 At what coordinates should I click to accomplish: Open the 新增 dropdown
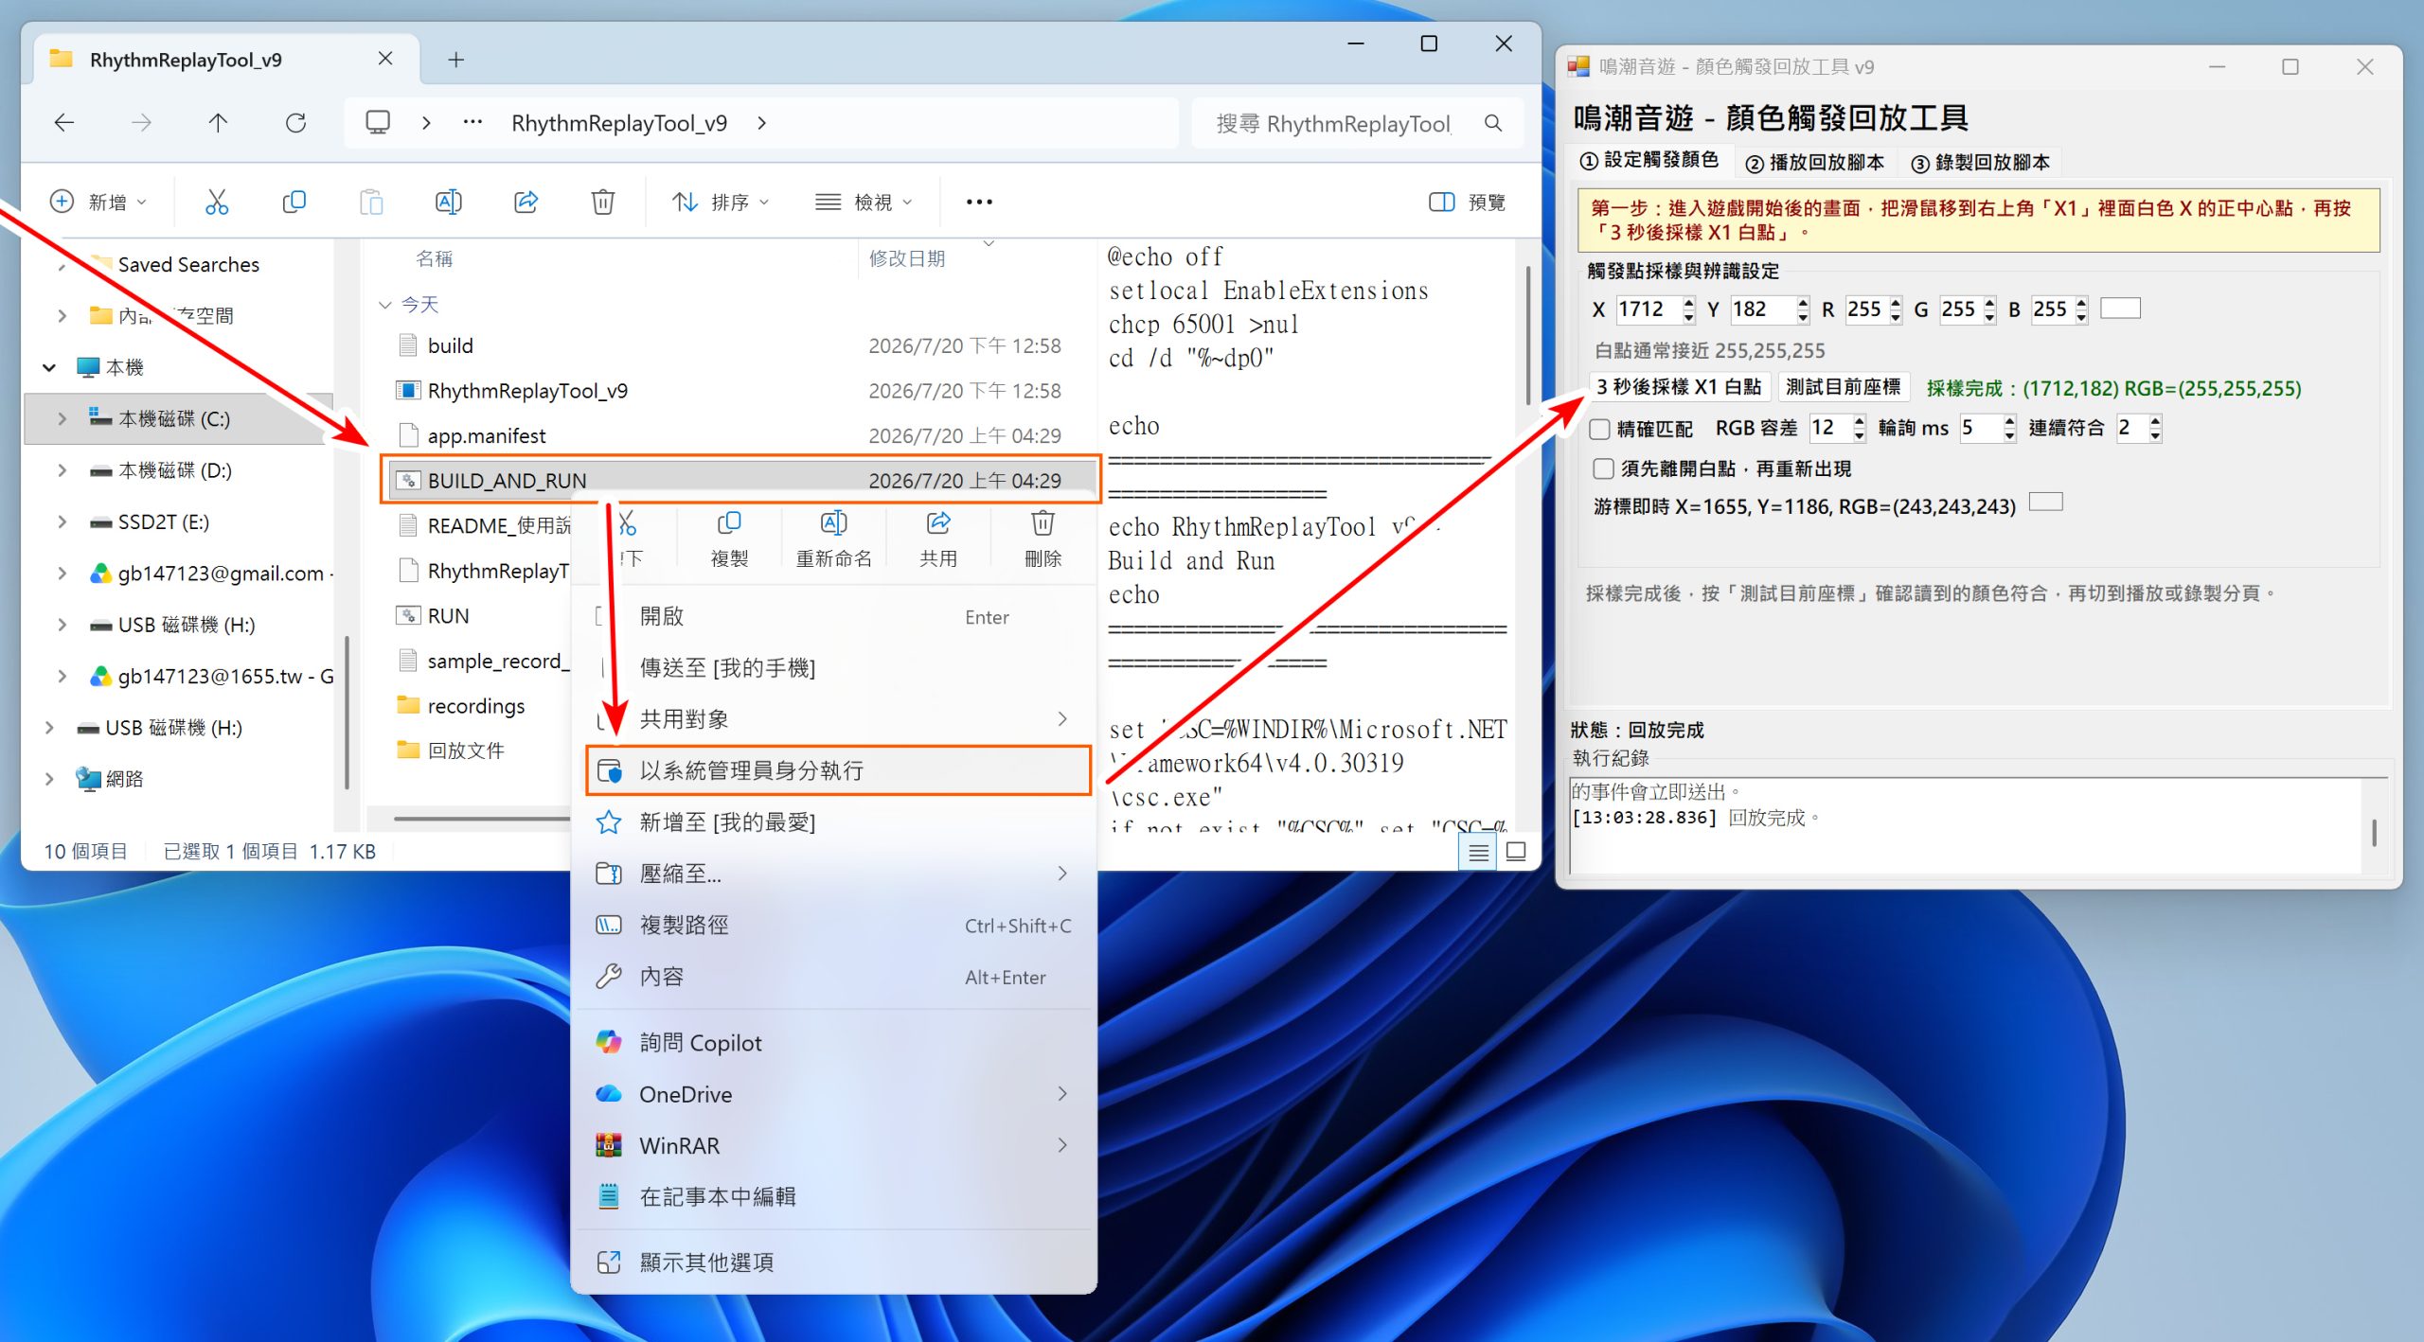click(99, 202)
